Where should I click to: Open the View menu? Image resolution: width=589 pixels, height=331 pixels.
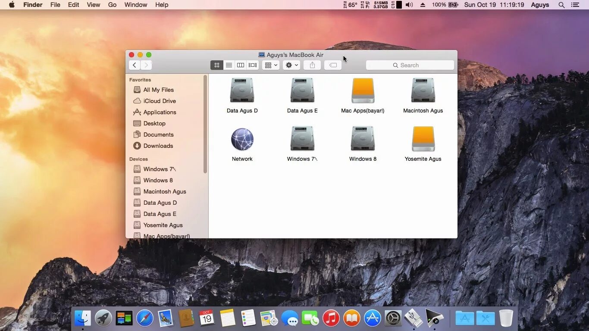[x=94, y=5]
